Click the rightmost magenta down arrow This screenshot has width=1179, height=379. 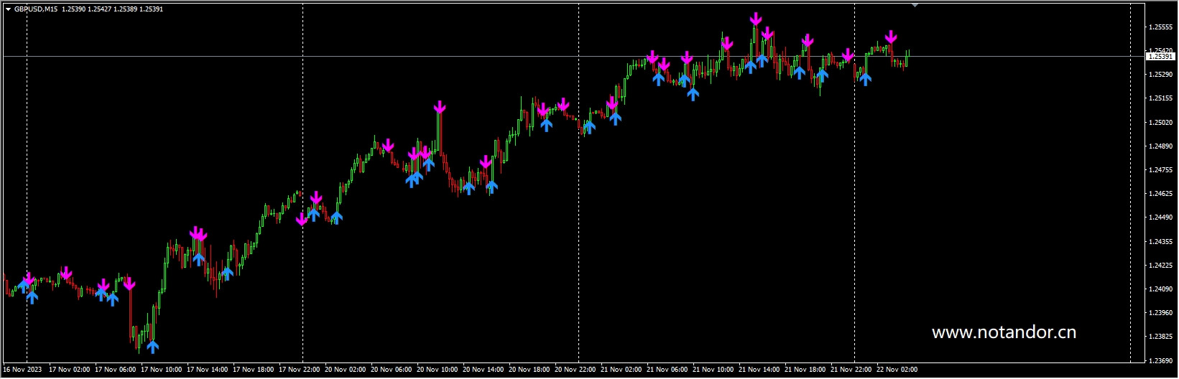[x=891, y=37]
